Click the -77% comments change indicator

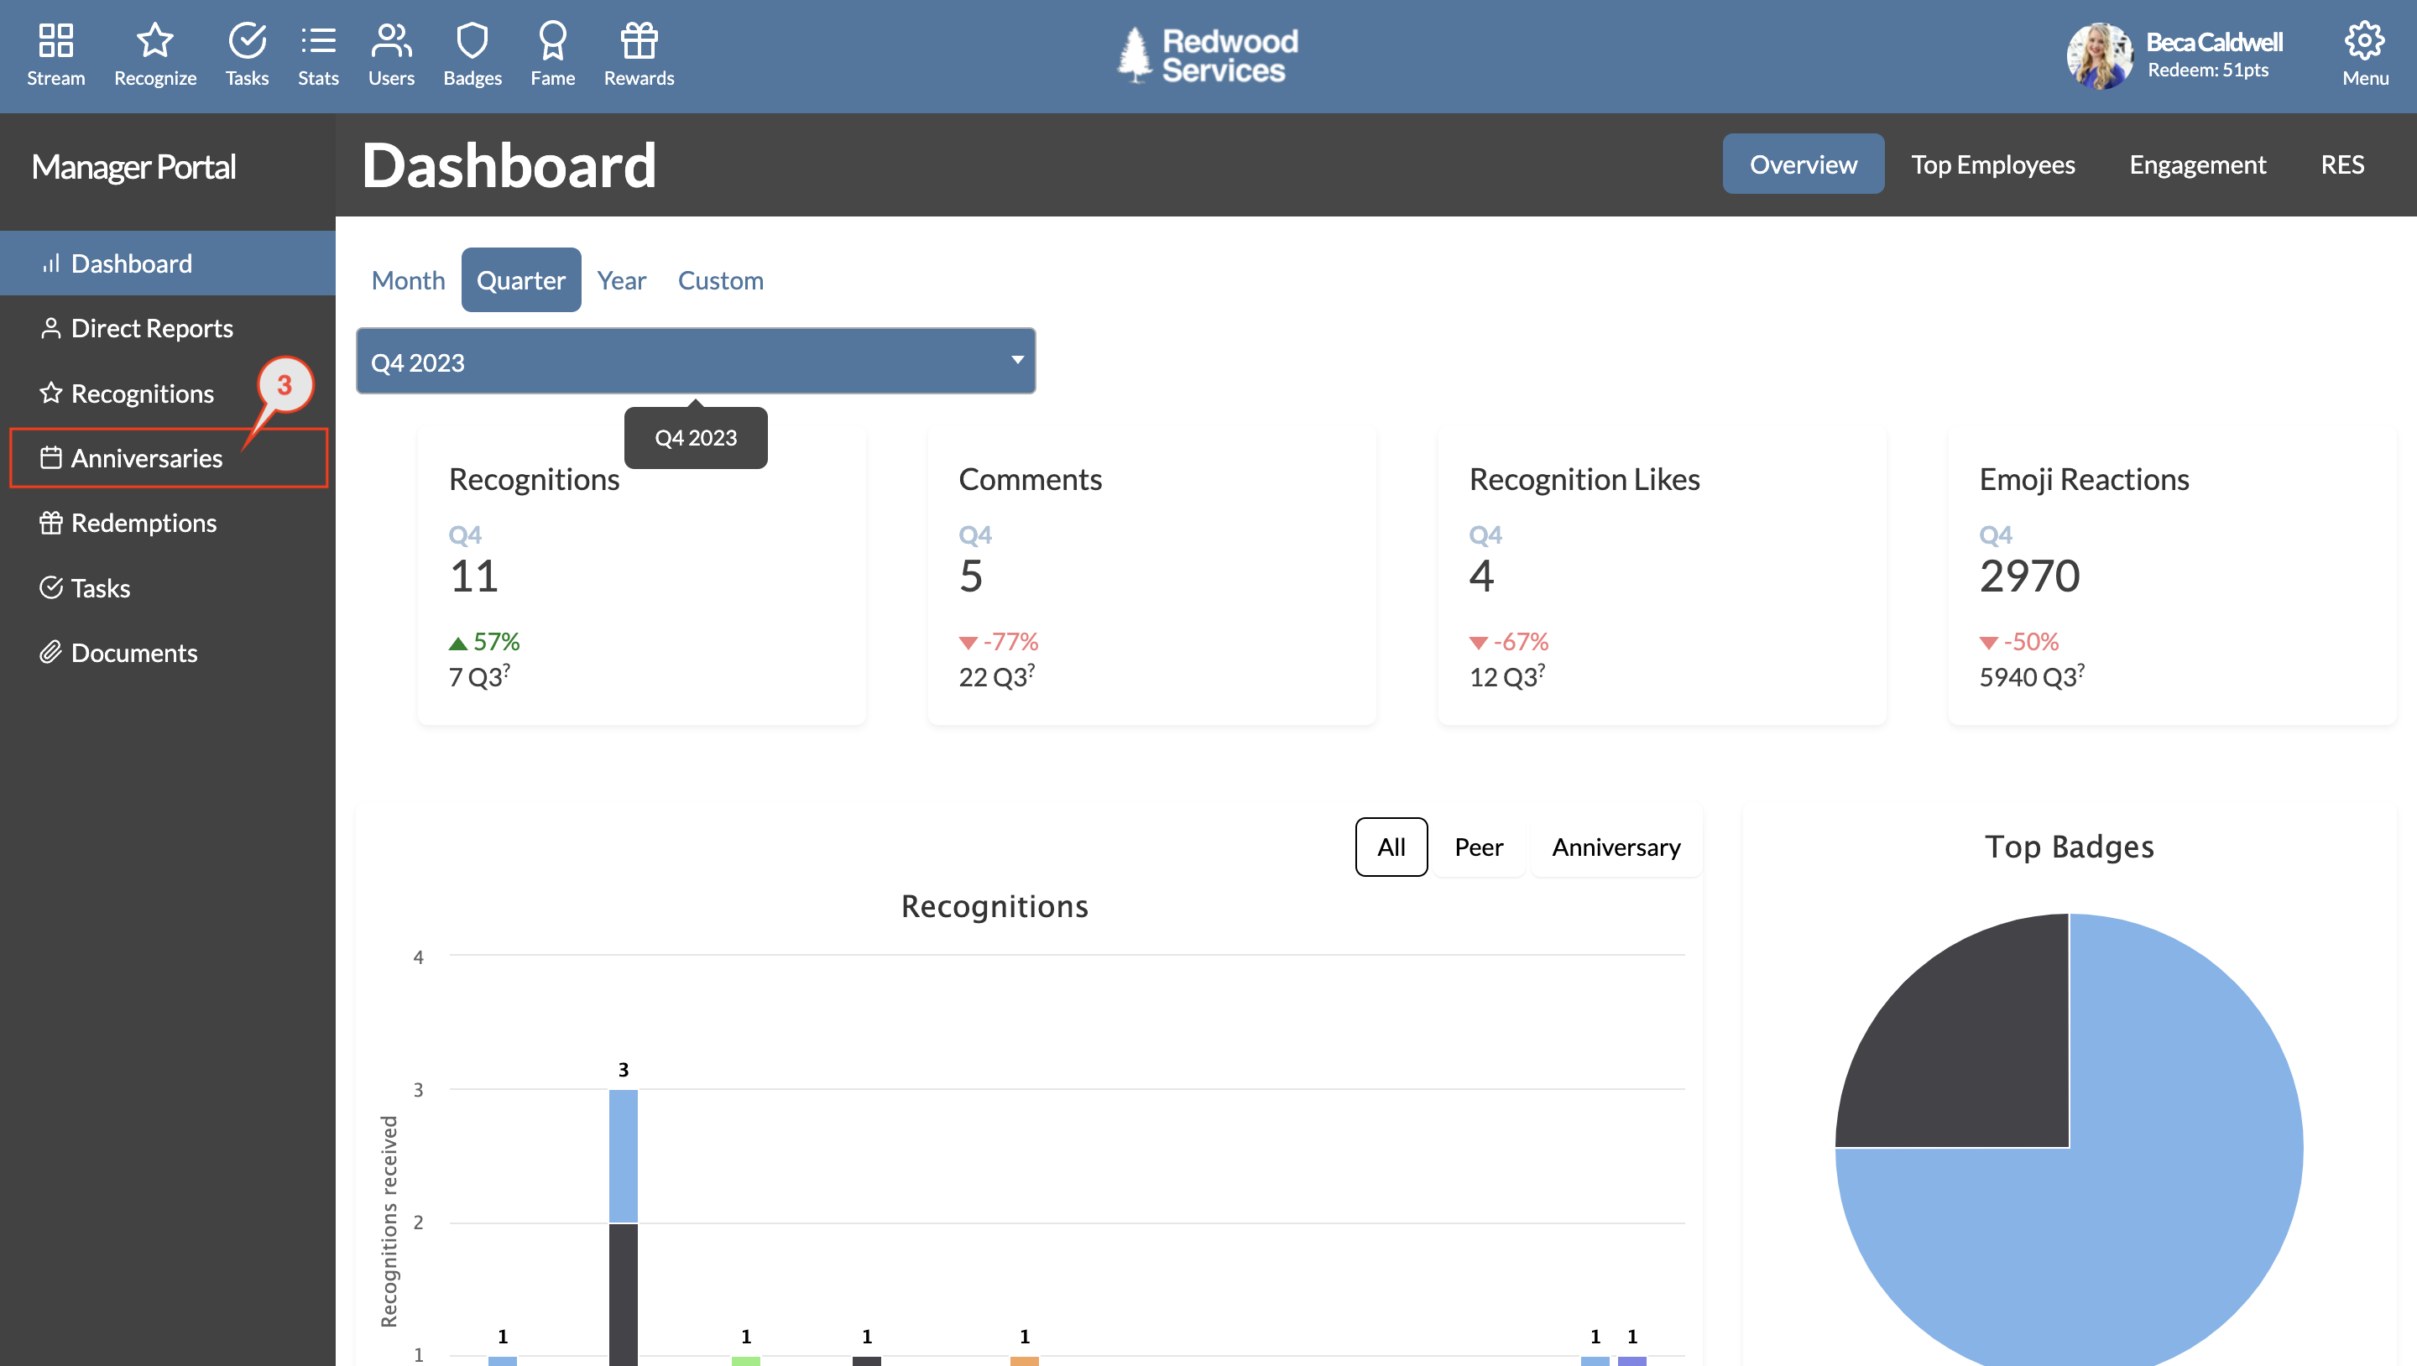tap(999, 642)
